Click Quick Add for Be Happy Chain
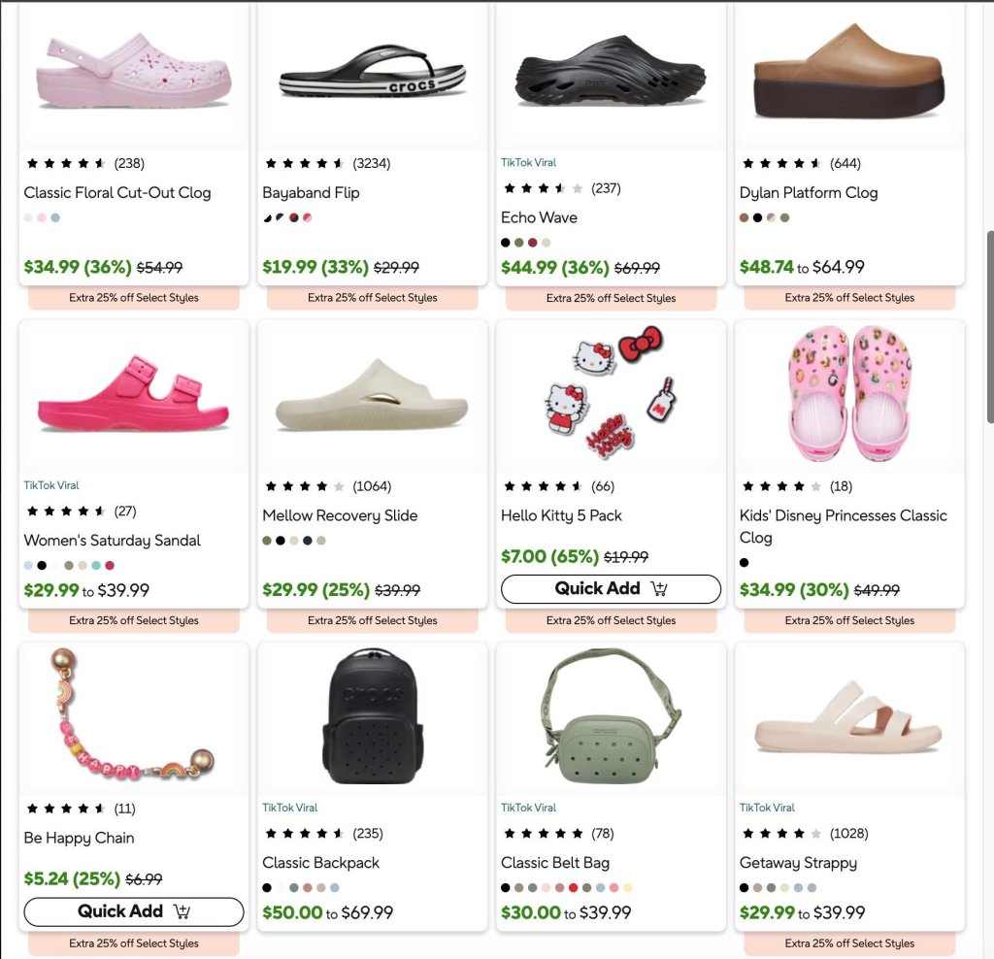The image size is (994, 959). (134, 911)
